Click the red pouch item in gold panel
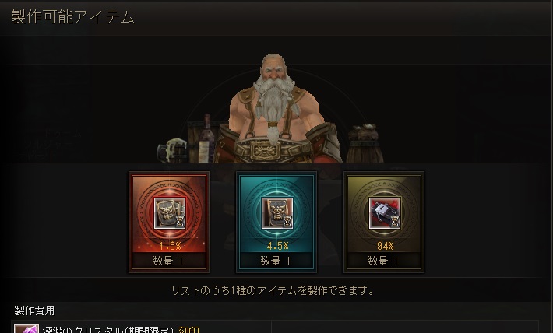This screenshot has width=553, height=333. click(x=385, y=213)
